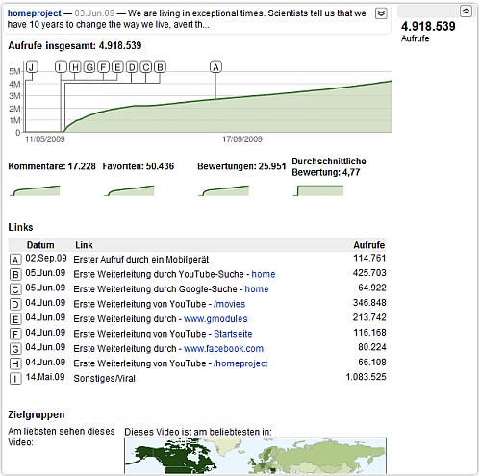Click letter icon F in links table
This screenshot has height=476, width=481.
click(15, 334)
